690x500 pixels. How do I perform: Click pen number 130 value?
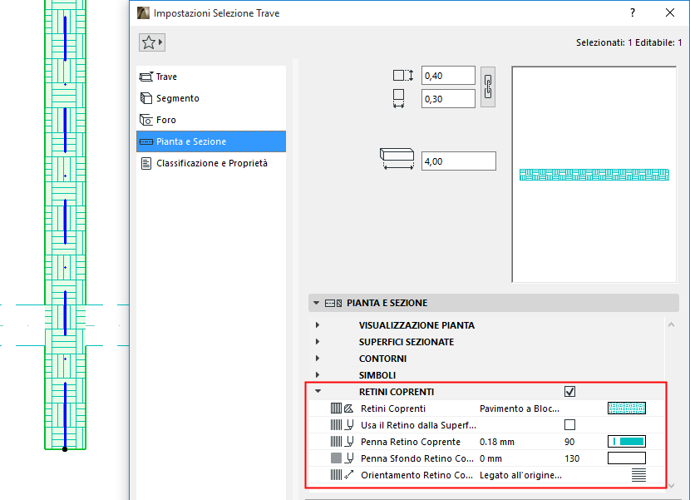(x=572, y=458)
